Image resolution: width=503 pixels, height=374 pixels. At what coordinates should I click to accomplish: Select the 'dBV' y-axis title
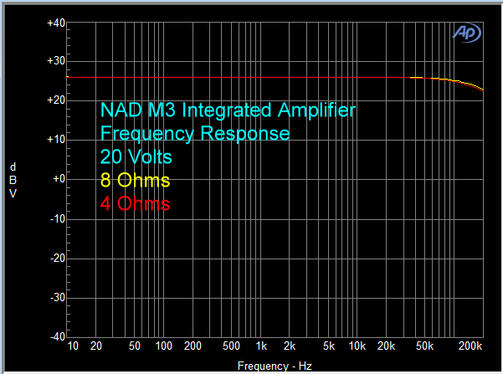tap(13, 179)
